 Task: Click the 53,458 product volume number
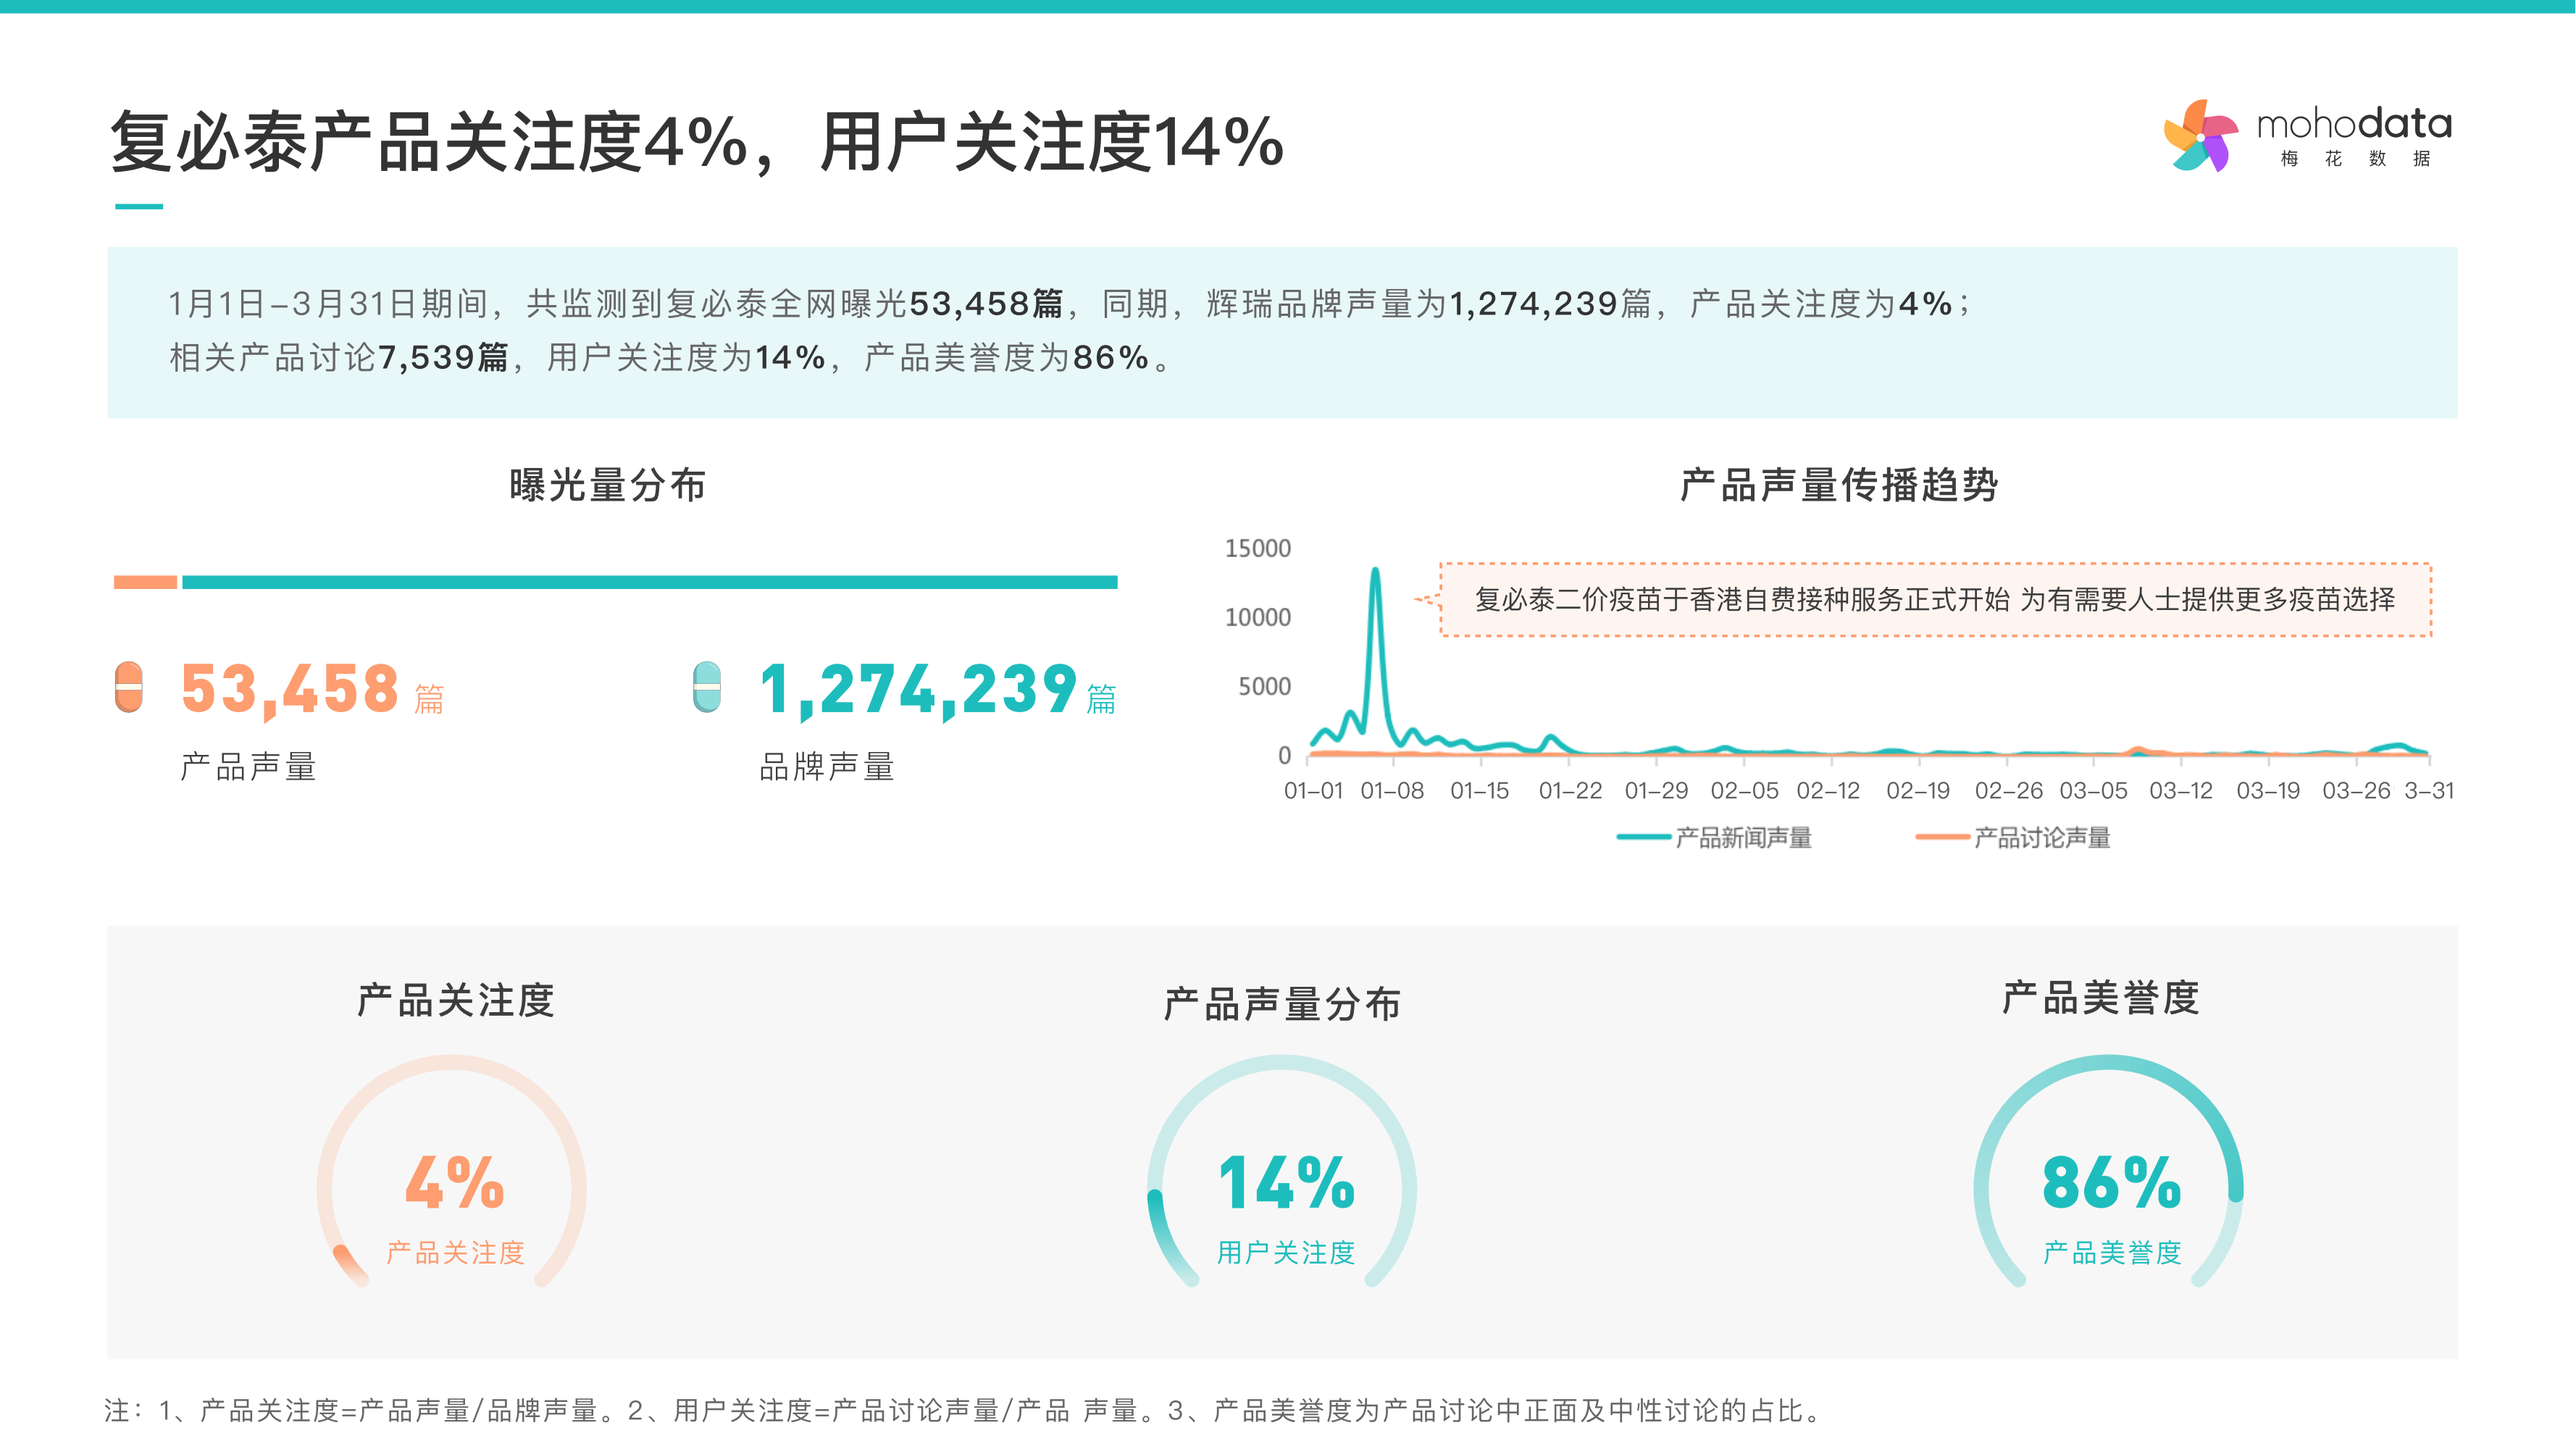tap(290, 690)
